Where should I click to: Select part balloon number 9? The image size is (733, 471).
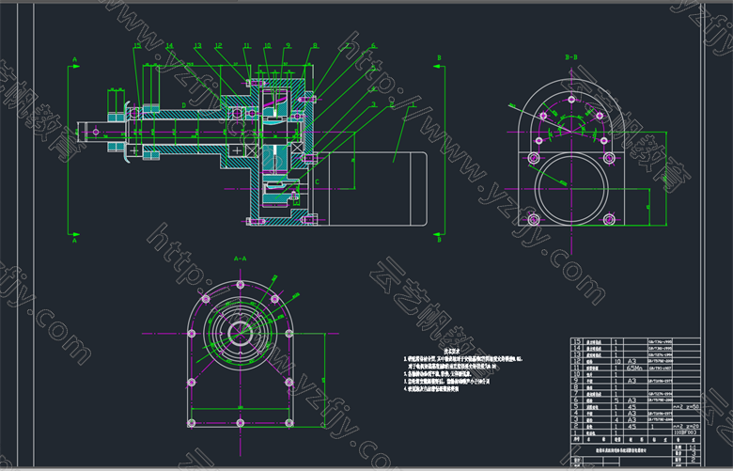[288, 46]
